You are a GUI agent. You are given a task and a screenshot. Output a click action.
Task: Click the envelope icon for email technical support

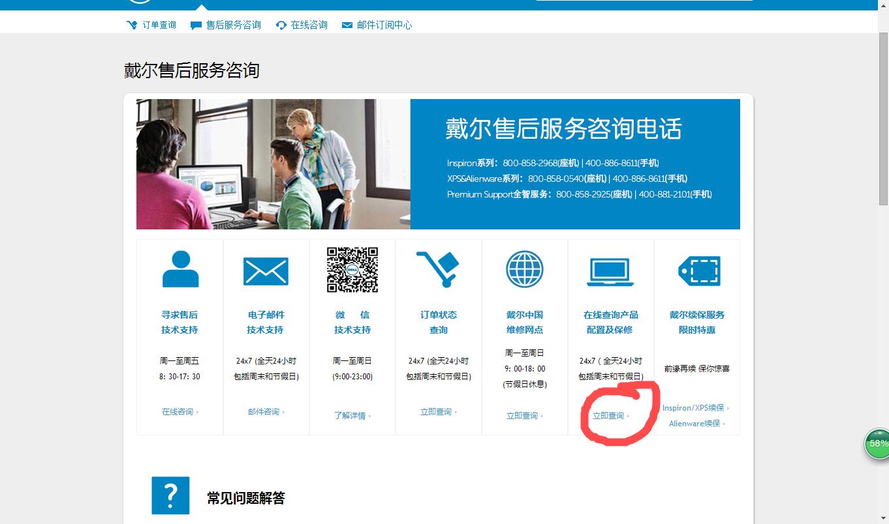266,270
